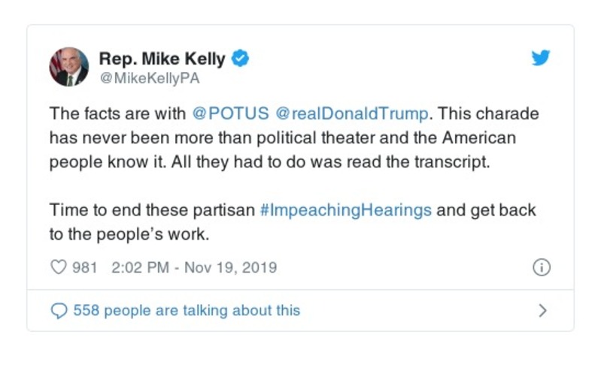601x368 pixels.
Task: Click the blue reply speech bubble icon
Action: click(x=59, y=310)
